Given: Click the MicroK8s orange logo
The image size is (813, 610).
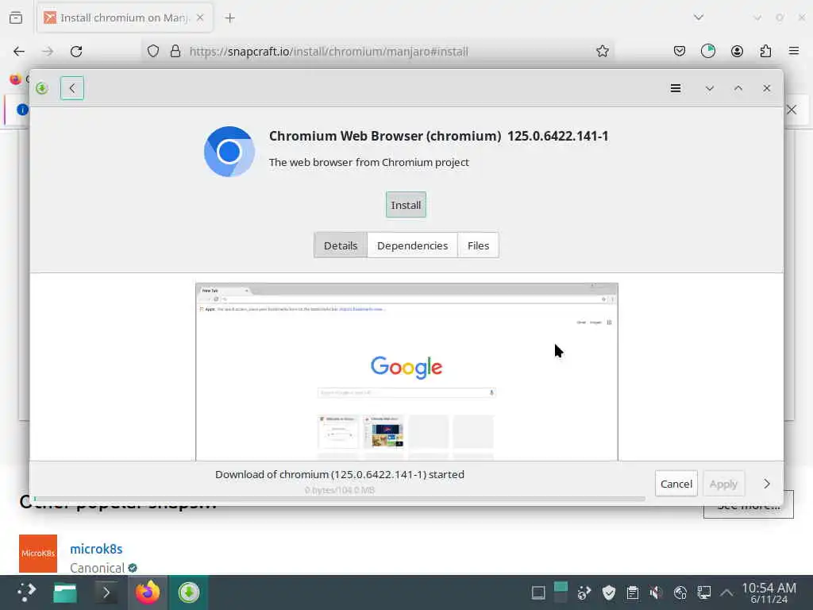Looking at the screenshot, I should 38,554.
